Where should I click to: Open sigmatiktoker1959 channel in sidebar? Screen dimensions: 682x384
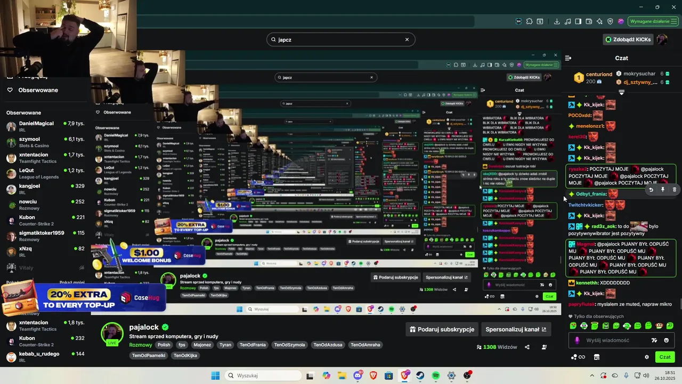(45, 236)
